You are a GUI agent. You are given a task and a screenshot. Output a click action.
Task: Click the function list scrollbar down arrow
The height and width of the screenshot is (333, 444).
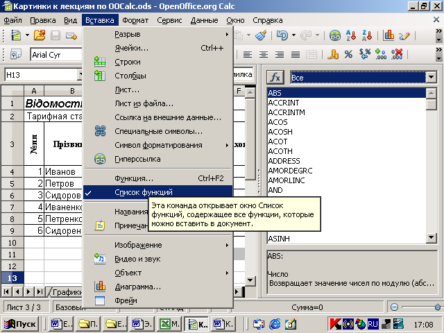432,237
